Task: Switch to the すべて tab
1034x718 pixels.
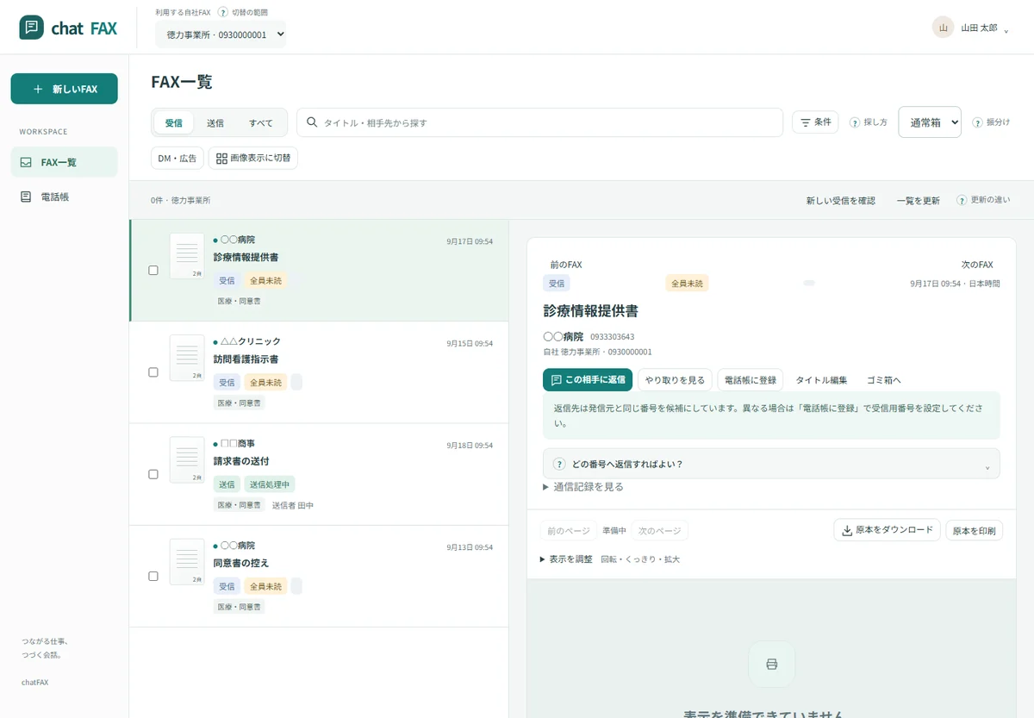Action: (x=261, y=122)
